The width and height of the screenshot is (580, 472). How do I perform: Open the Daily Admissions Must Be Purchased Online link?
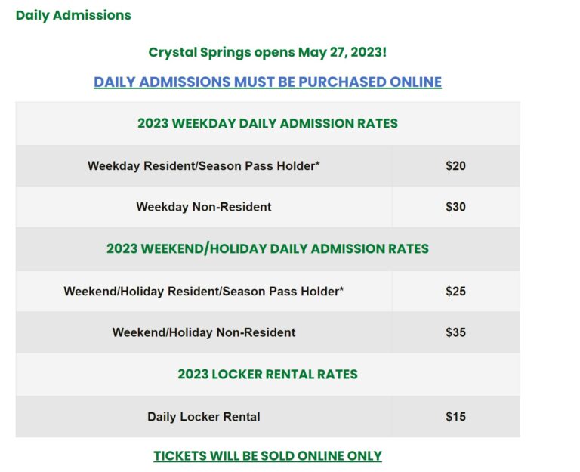click(x=267, y=82)
